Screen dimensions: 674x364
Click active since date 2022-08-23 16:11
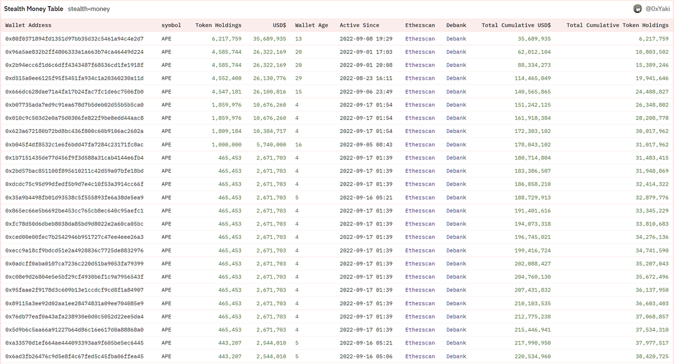click(366, 79)
